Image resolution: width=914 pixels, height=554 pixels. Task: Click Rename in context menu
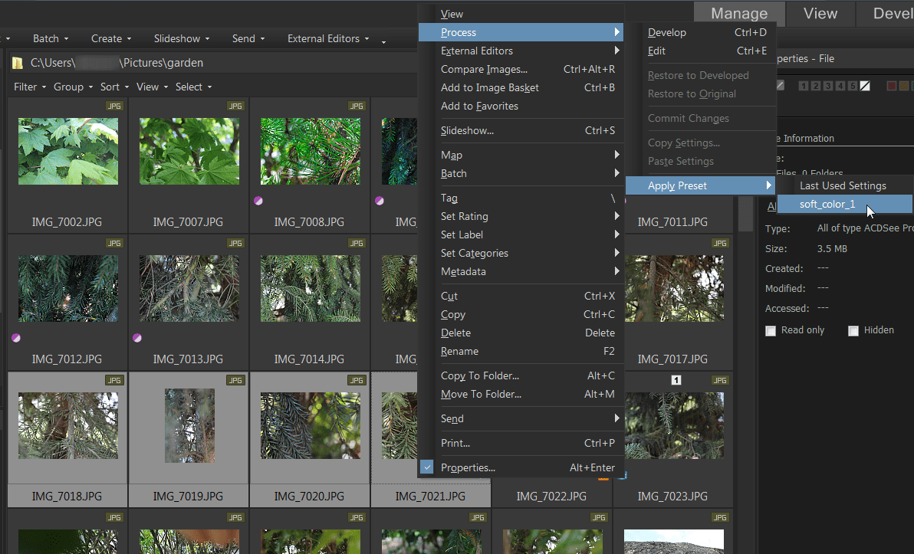(521, 351)
